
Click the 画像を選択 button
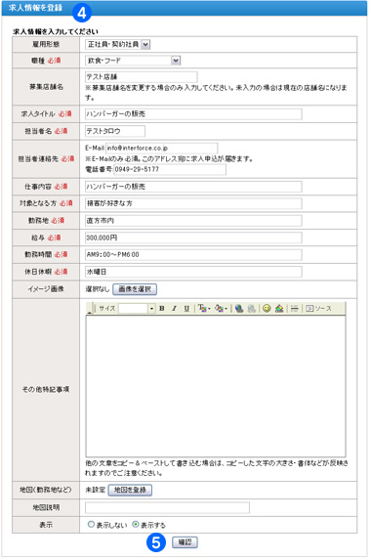click(x=135, y=289)
